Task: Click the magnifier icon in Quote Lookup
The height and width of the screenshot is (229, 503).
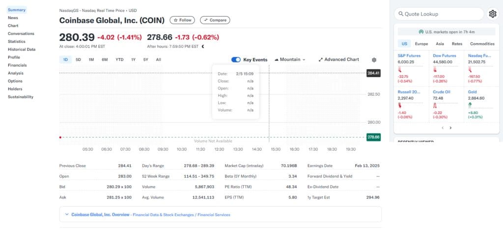Action: pyautogui.click(x=401, y=14)
